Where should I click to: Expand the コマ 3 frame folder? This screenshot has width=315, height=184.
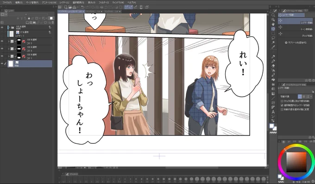(x=9, y=49)
